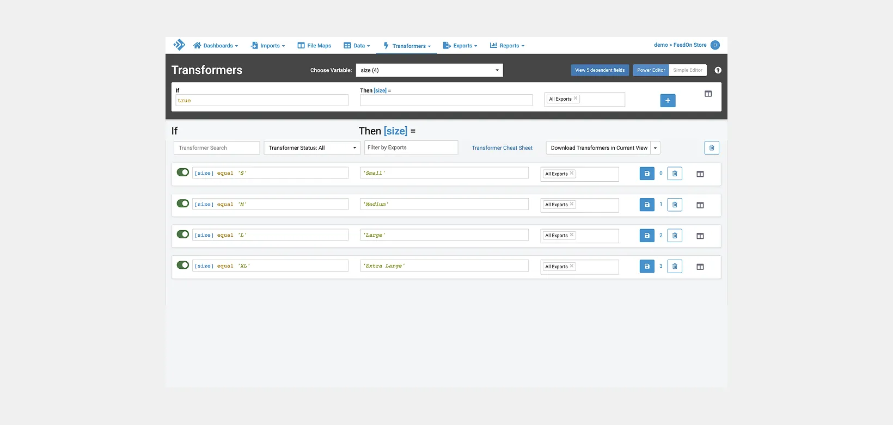Open the Exports menu
Image resolution: width=893 pixels, height=425 pixels.
pyautogui.click(x=460, y=46)
